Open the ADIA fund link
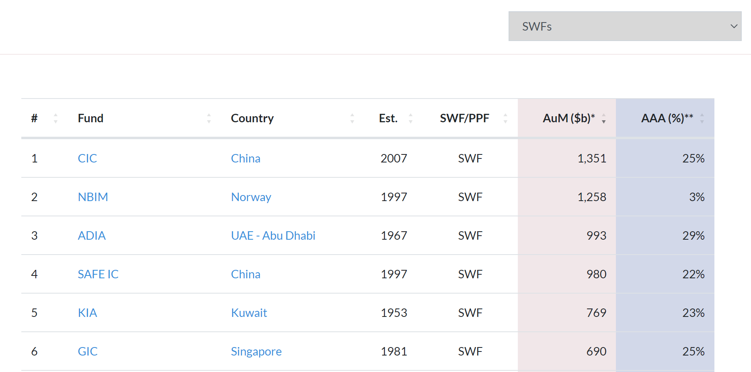This screenshot has height=372, width=751. [92, 235]
